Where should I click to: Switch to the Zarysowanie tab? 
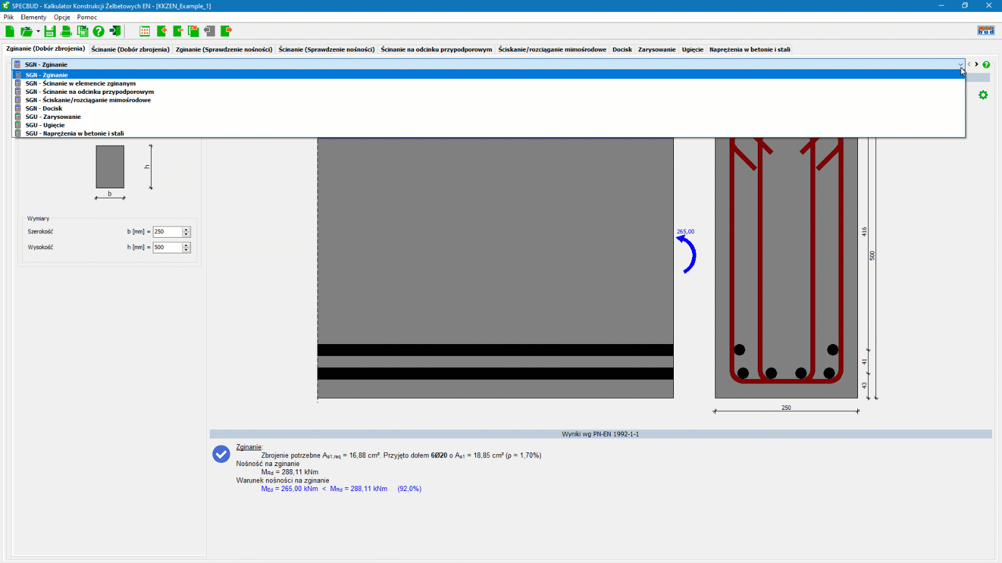point(656,49)
